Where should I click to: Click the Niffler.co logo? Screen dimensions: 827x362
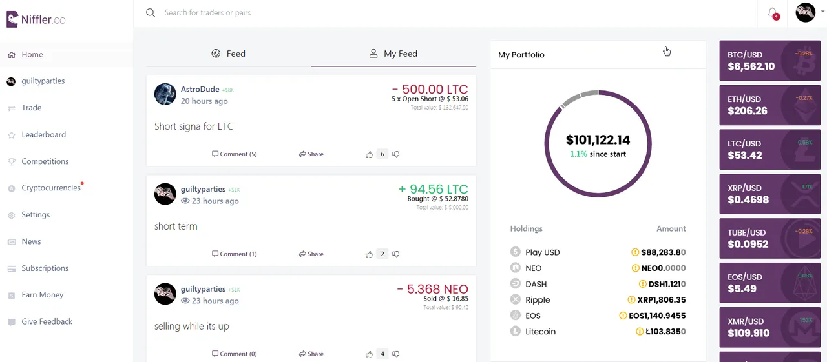coord(36,19)
